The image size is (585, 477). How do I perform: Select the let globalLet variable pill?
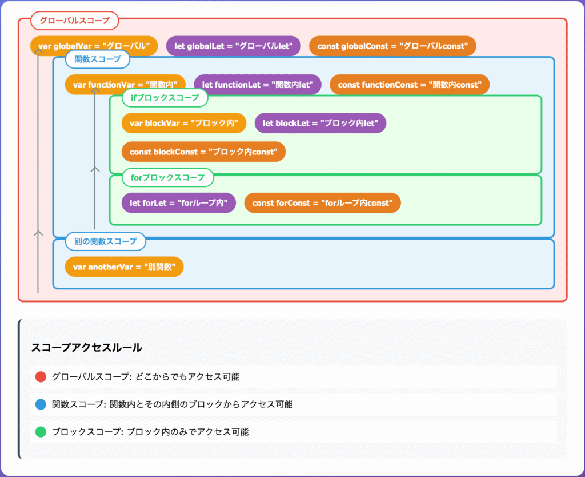point(233,46)
